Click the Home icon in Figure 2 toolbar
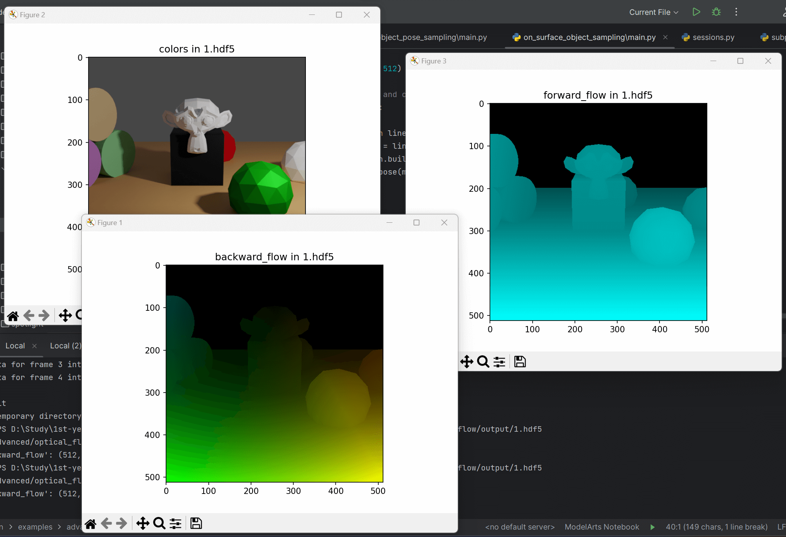 [13, 315]
